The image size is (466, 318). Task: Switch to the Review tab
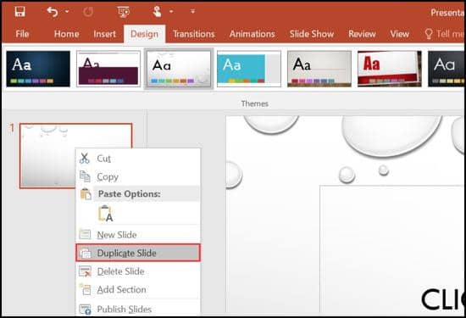362,34
